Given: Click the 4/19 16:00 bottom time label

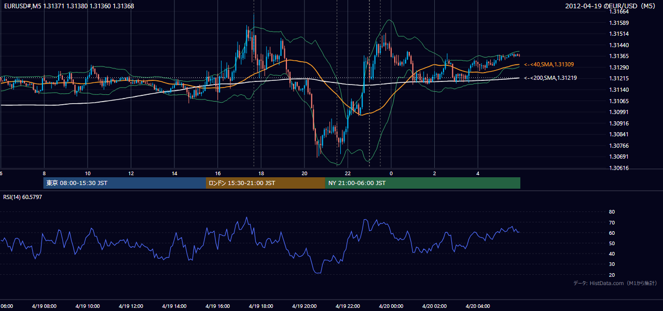Looking at the screenshot, I should [x=218, y=306].
